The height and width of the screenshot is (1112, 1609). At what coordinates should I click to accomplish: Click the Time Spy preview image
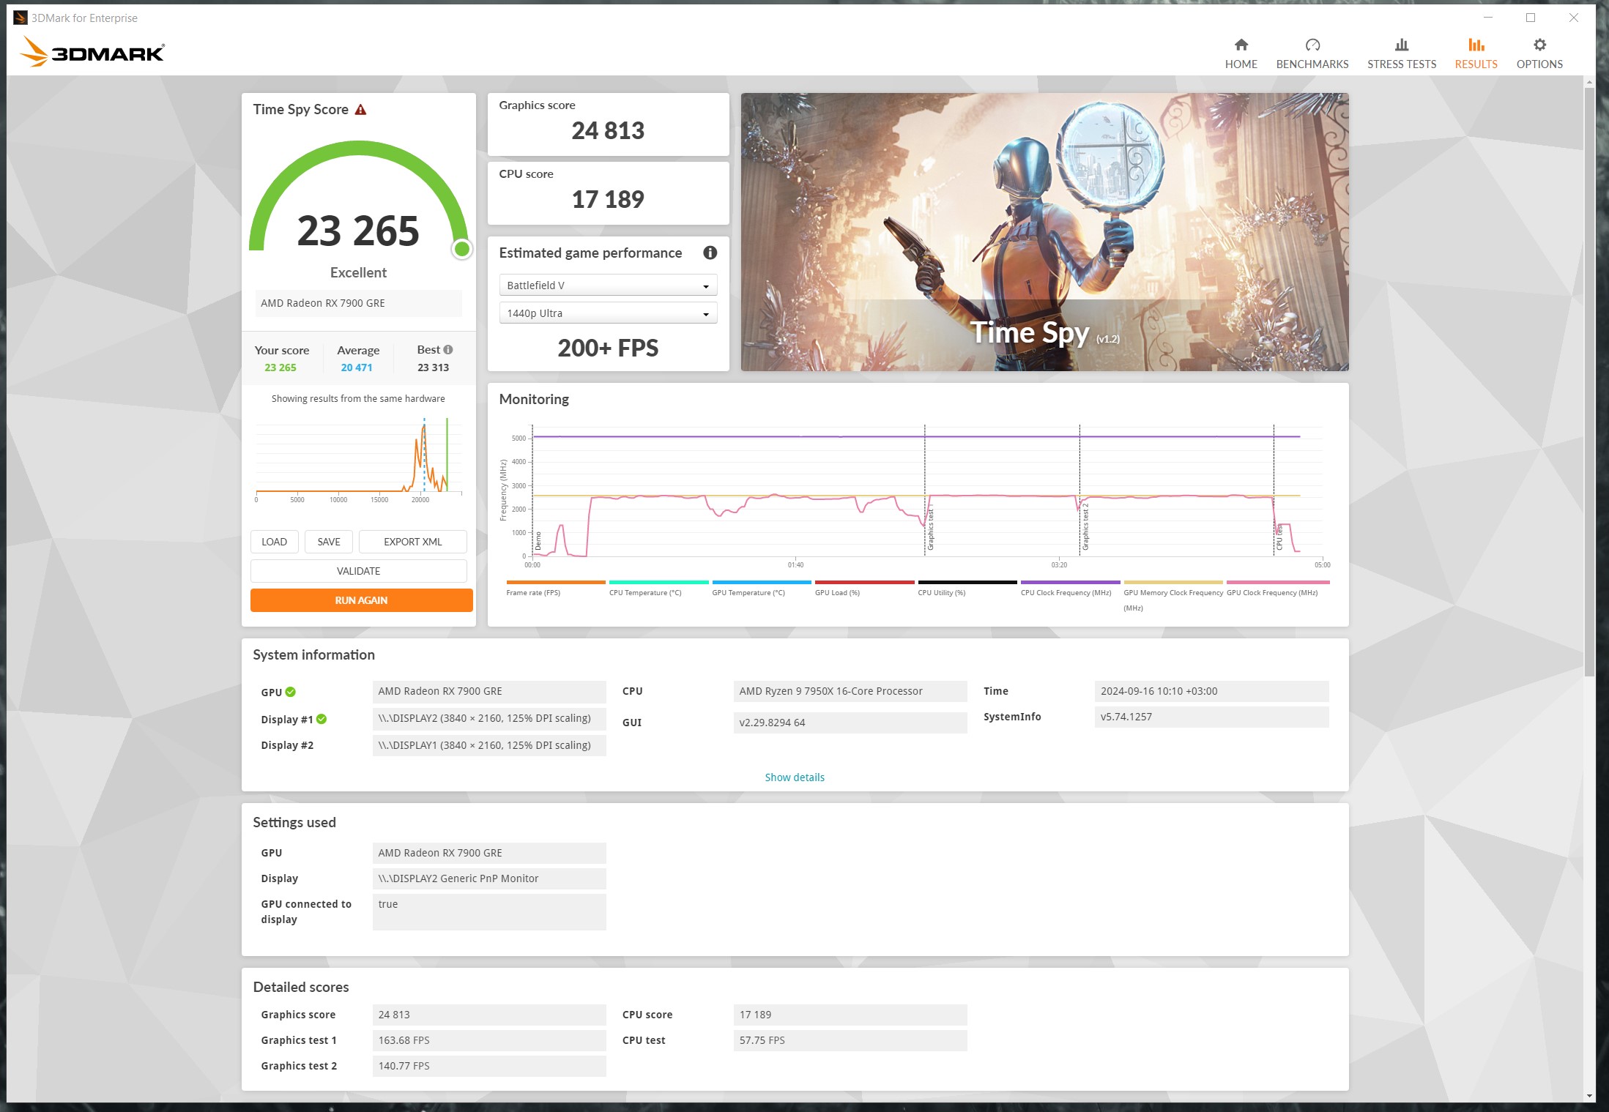(x=1044, y=231)
